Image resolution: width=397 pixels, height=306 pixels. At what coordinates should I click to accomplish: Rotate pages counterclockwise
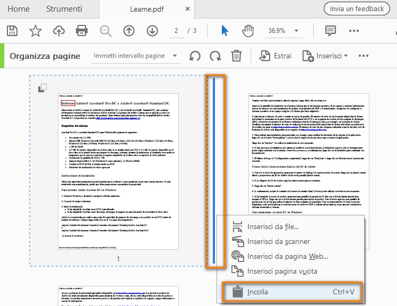click(195, 56)
